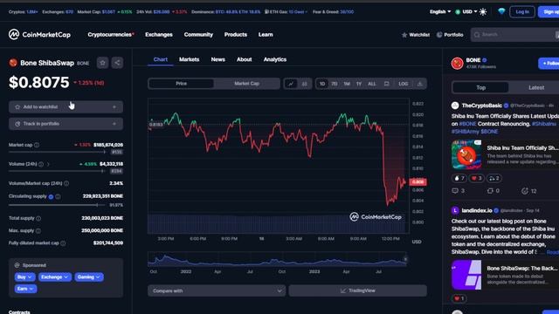Image resolution: width=559 pixels, height=314 pixels.
Task: Open the Watchlist star in the header
Action: (x=416, y=35)
